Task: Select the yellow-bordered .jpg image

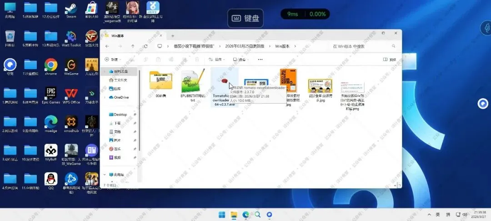Action: click(x=320, y=90)
